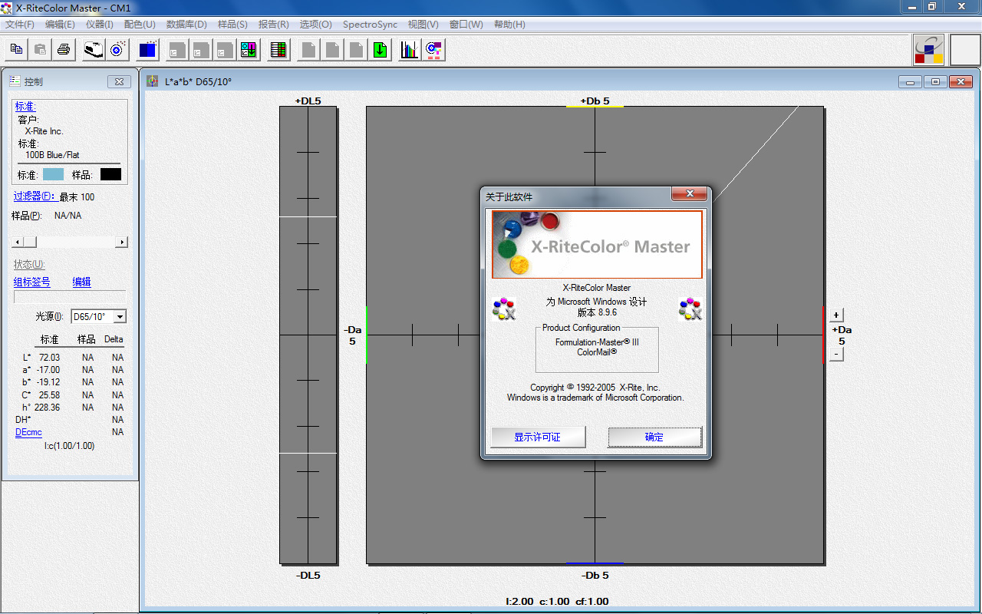Open the 数据库(D) menu
This screenshot has height=614, width=982.
(186, 25)
